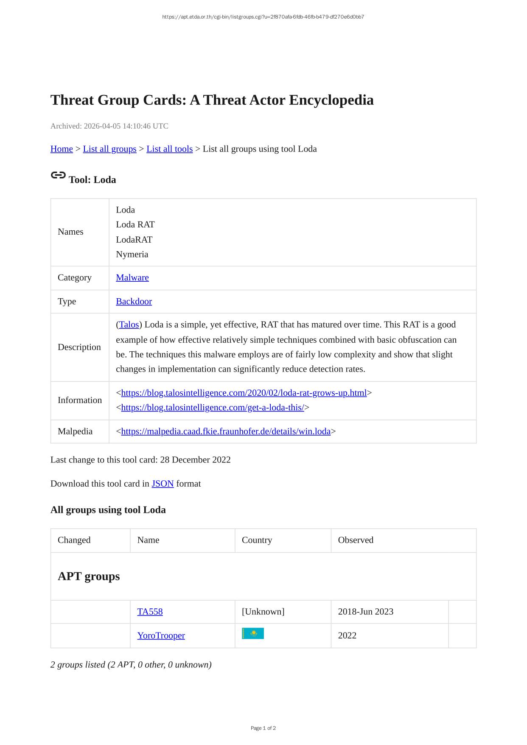Click the chain link icon beside Tool: Loda
This screenshot has height=745, width=527.
(x=58, y=175)
